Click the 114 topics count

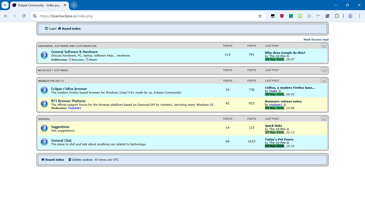(227, 55)
